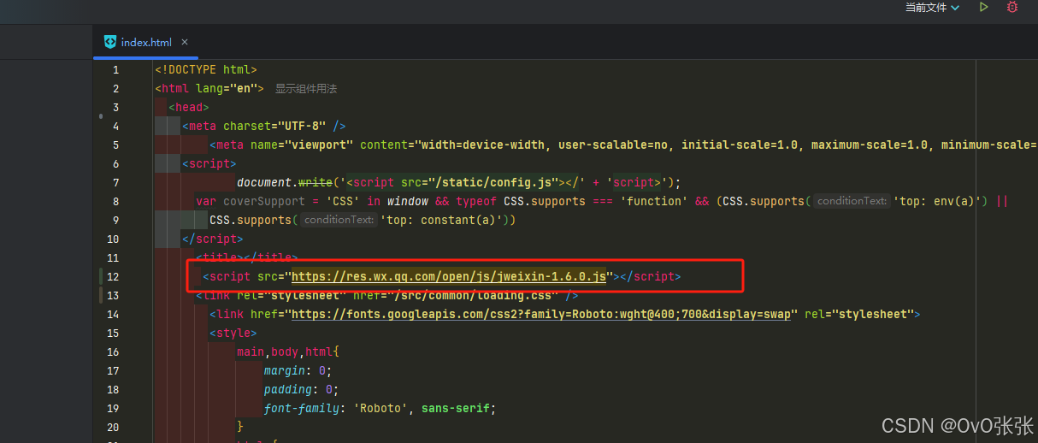Click the <head> tag on line 3

coord(189,107)
